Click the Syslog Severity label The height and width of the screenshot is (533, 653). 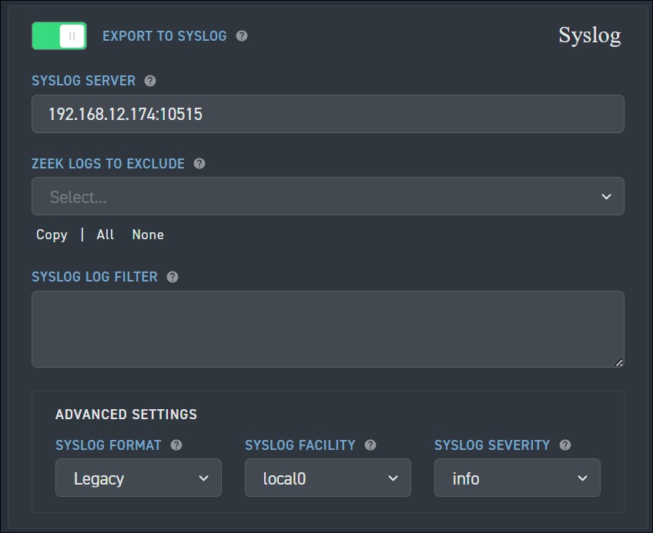[x=492, y=445]
